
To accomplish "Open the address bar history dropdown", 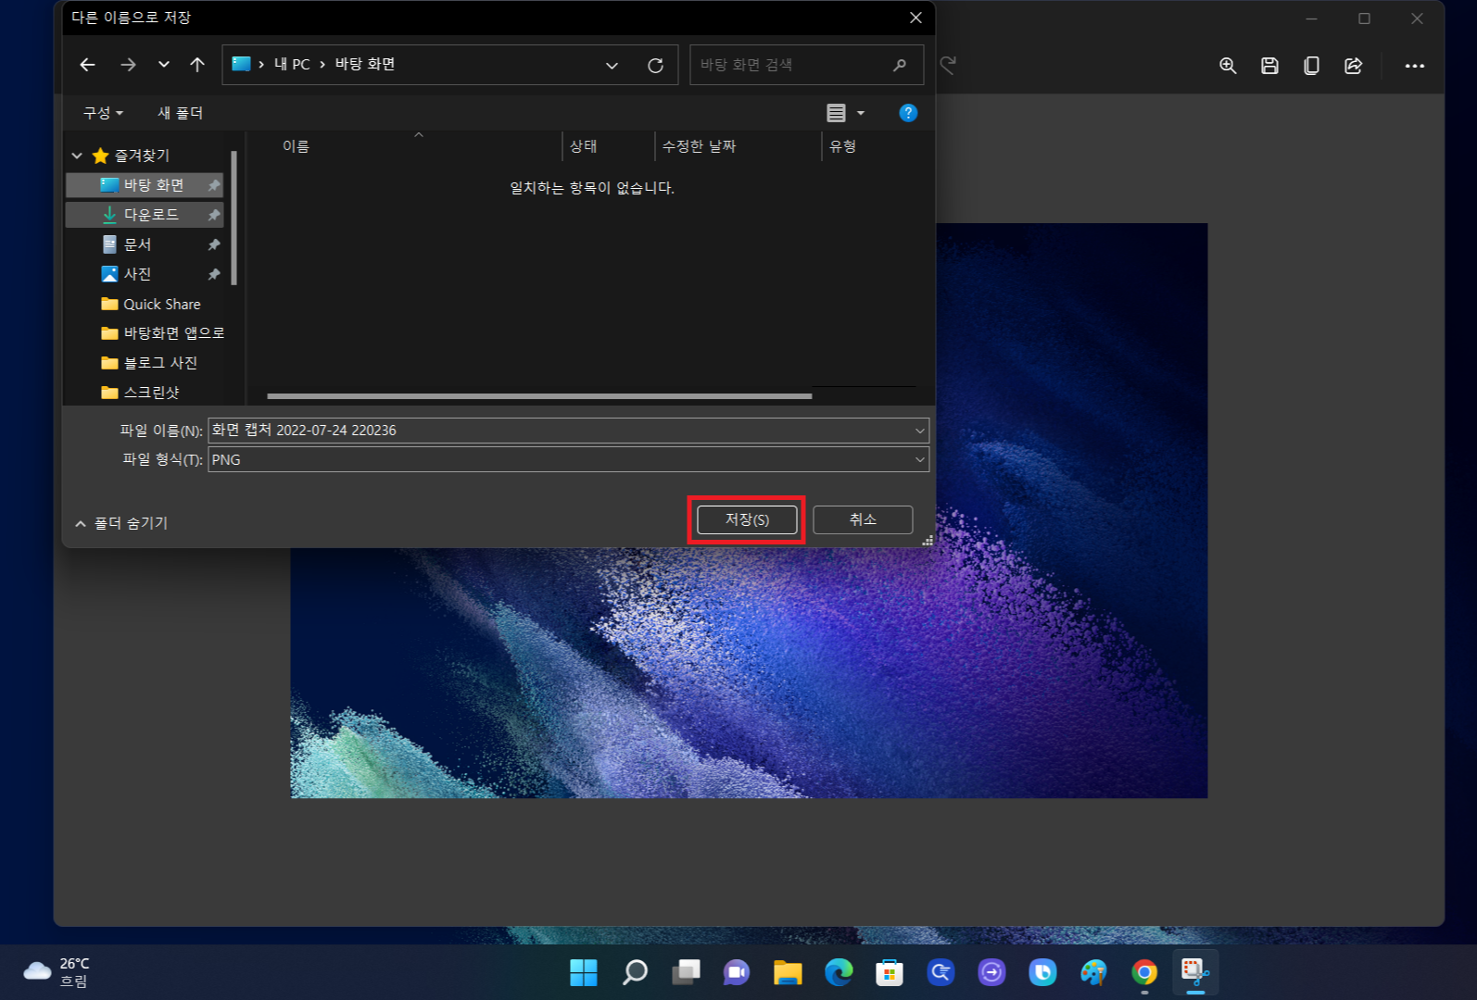I will click(612, 65).
